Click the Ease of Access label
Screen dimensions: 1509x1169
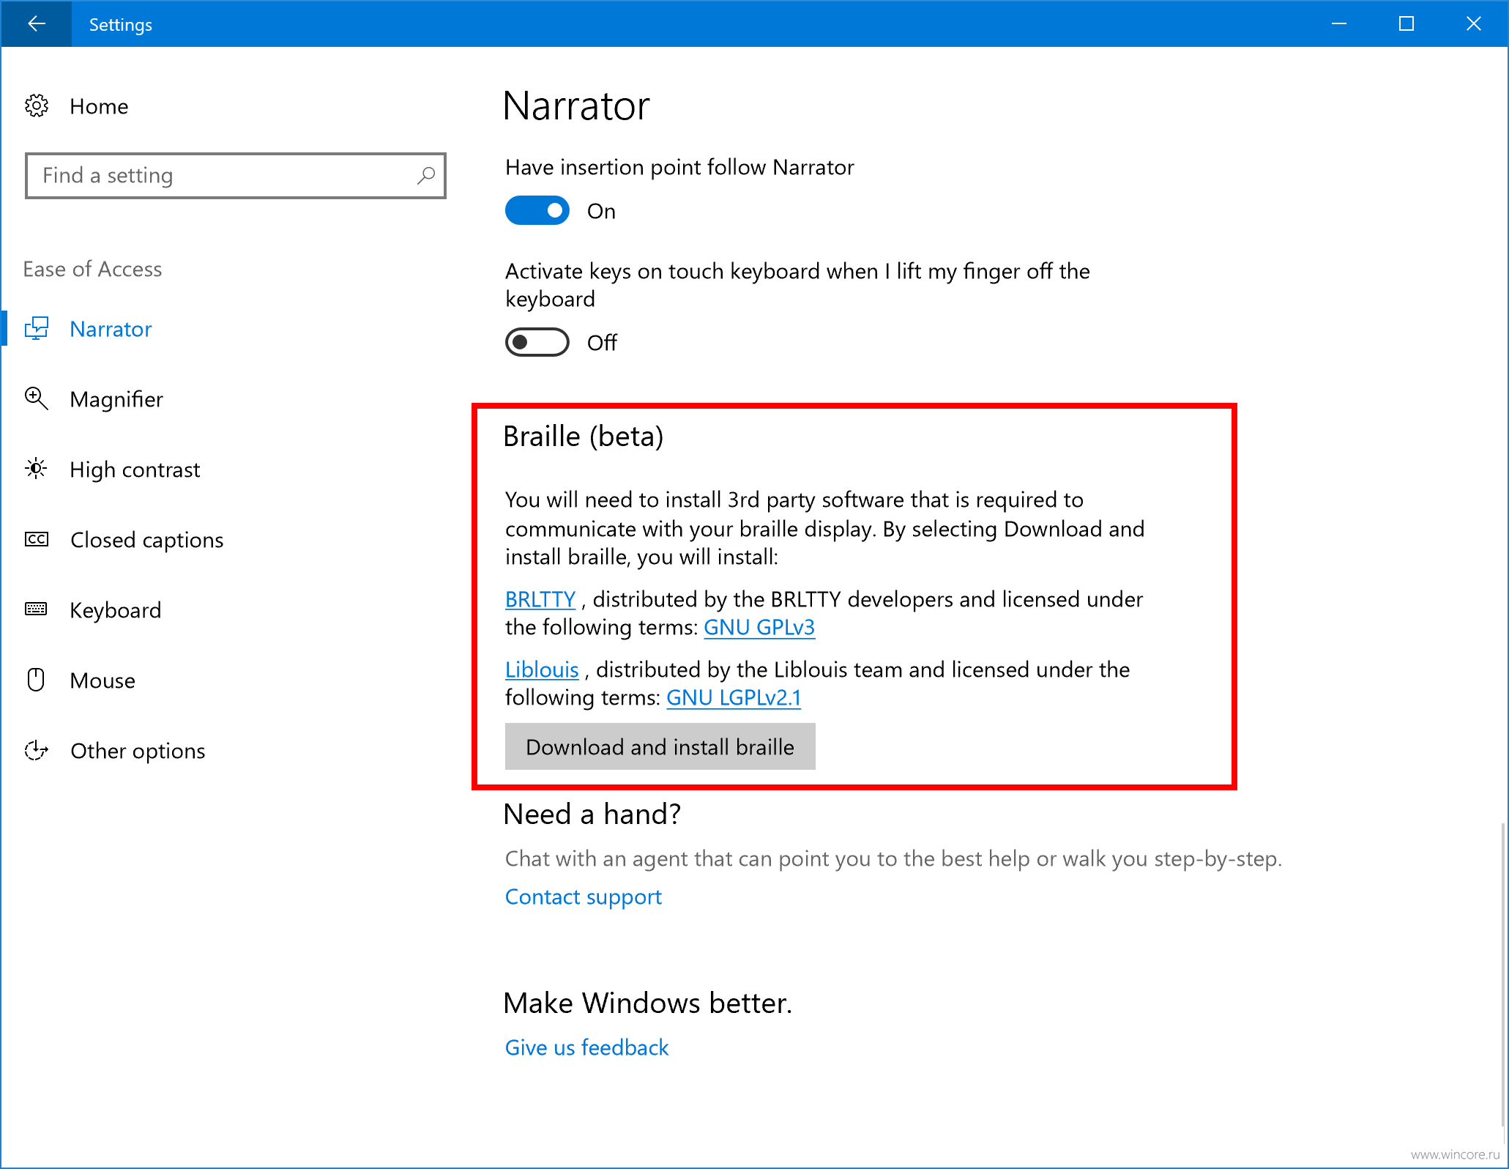[x=92, y=269]
